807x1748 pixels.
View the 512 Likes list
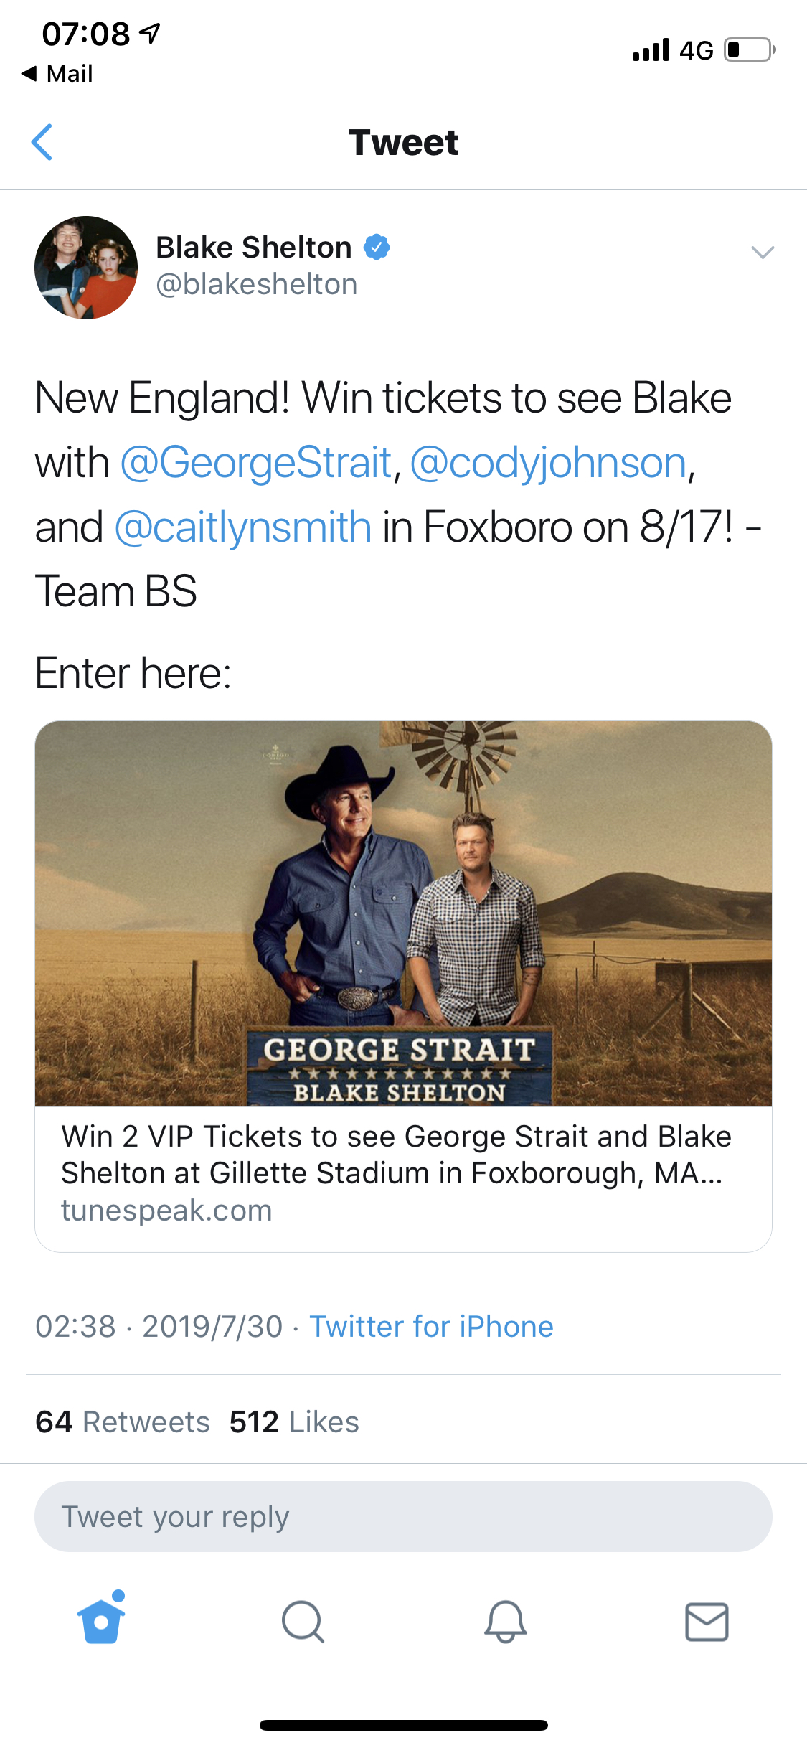294,1422
